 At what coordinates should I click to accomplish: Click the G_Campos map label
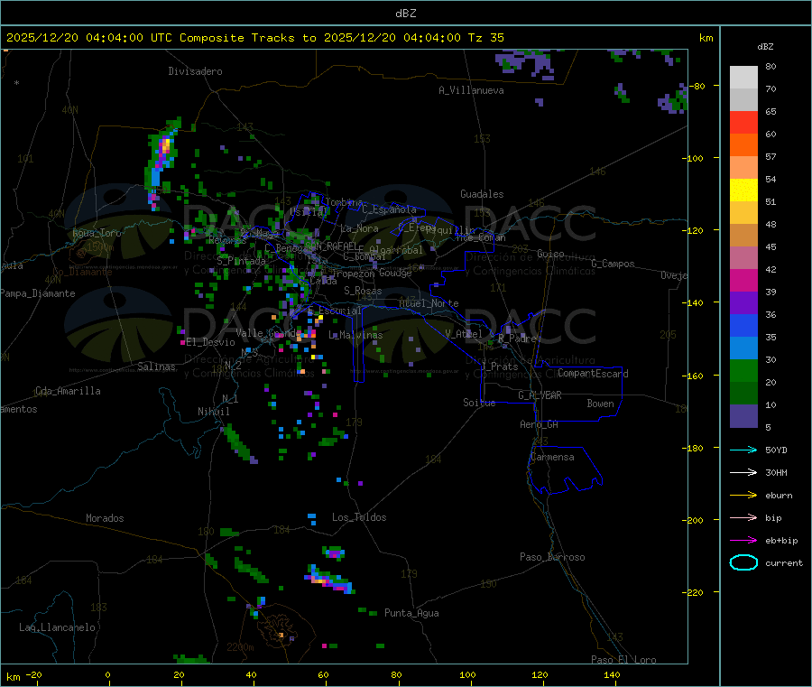(x=613, y=264)
